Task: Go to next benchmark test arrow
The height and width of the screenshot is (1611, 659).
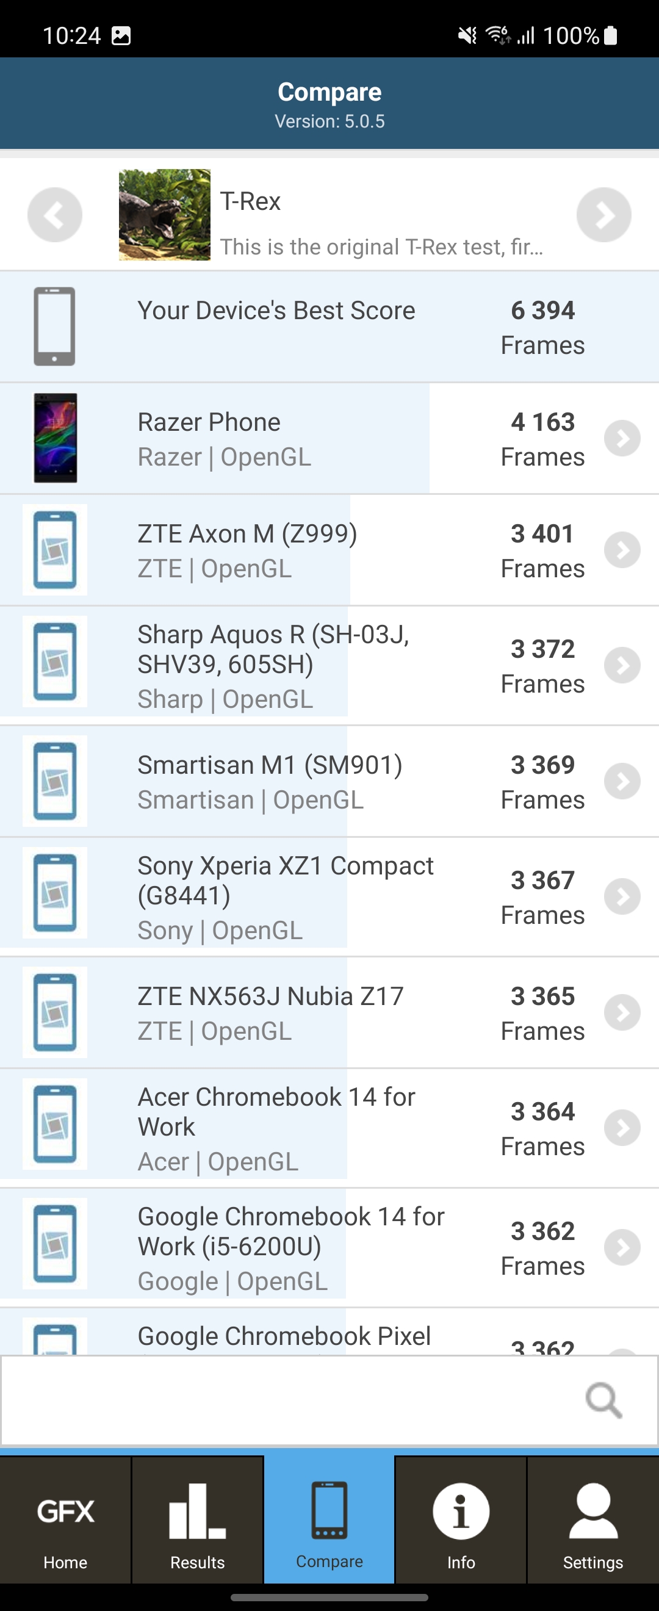Action: coord(603,215)
